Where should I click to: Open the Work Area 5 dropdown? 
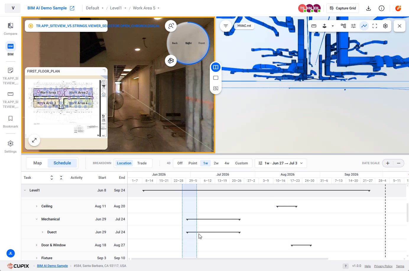point(146,8)
